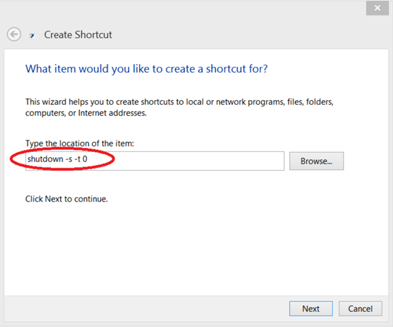Proceed with the Next button

point(311,309)
